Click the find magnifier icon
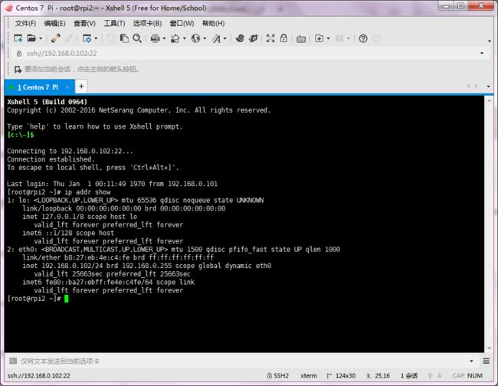 (x=137, y=38)
